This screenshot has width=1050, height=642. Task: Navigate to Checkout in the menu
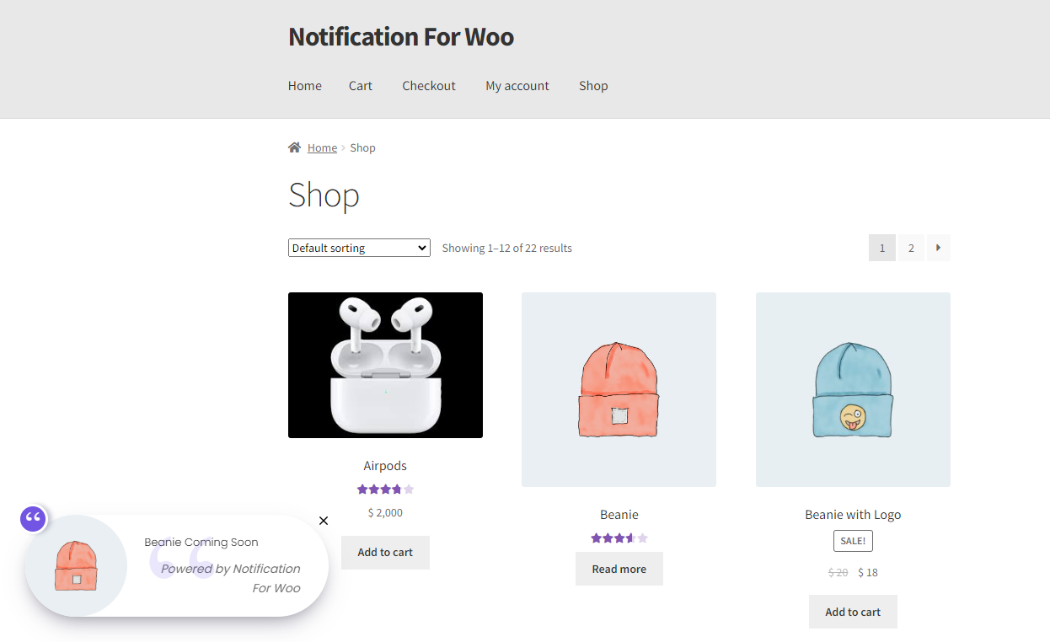429,86
